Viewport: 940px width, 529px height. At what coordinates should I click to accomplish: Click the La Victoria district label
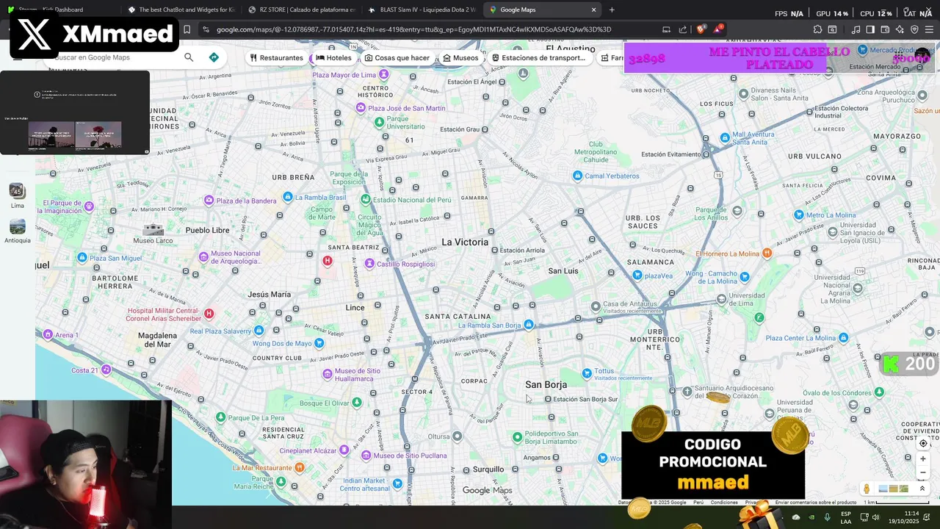(465, 242)
